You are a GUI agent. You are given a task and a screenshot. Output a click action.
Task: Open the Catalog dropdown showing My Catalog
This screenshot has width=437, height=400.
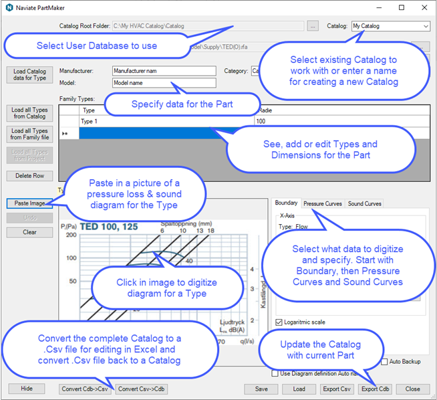coord(391,26)
